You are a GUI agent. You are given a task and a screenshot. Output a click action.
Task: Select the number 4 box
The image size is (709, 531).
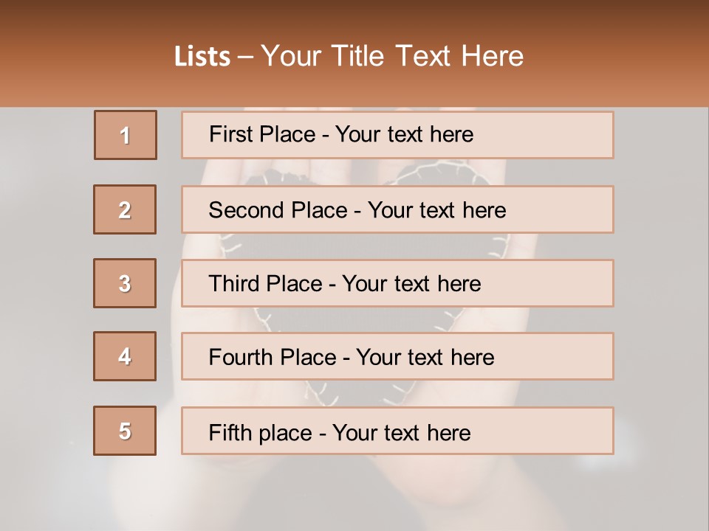point(125,357)
